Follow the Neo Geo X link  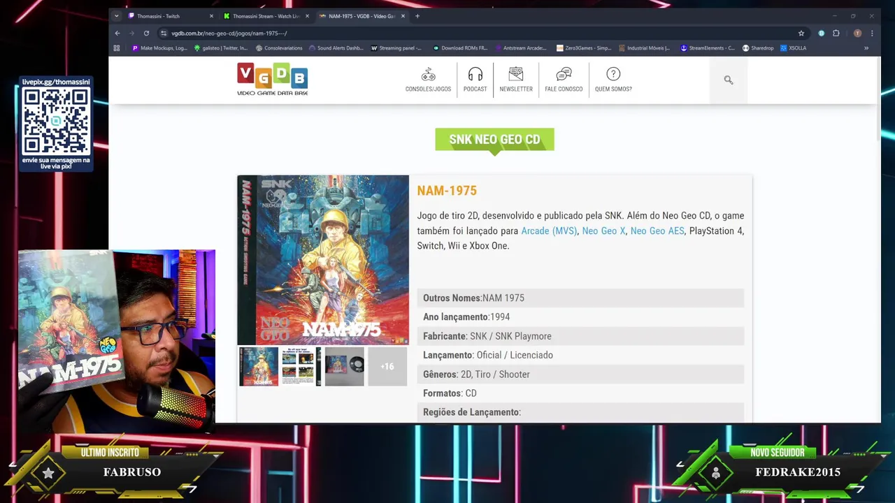click(603, 231)
